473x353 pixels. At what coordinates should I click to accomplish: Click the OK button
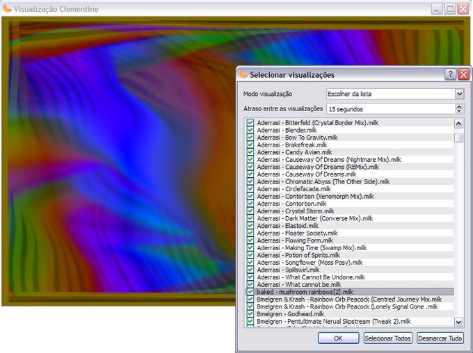point(338,338)
